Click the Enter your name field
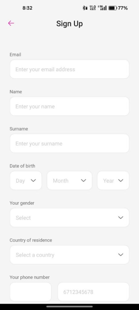139x310 pixels. pyautogui.click(x=69, y=106)
